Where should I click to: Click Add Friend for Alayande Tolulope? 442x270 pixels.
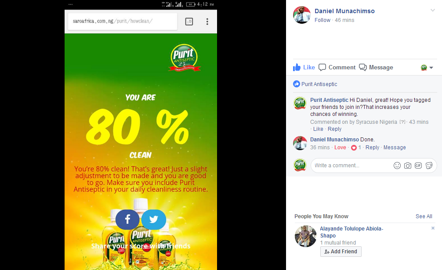point(341,252)
